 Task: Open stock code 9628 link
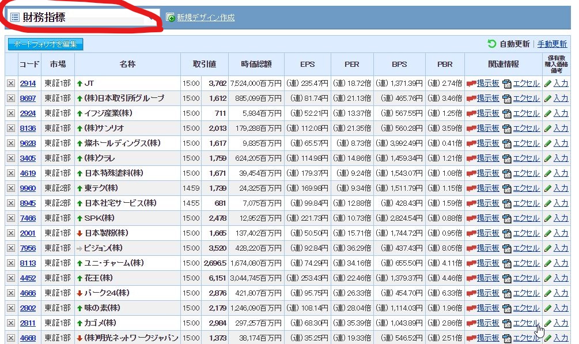[x=28, y=143]
